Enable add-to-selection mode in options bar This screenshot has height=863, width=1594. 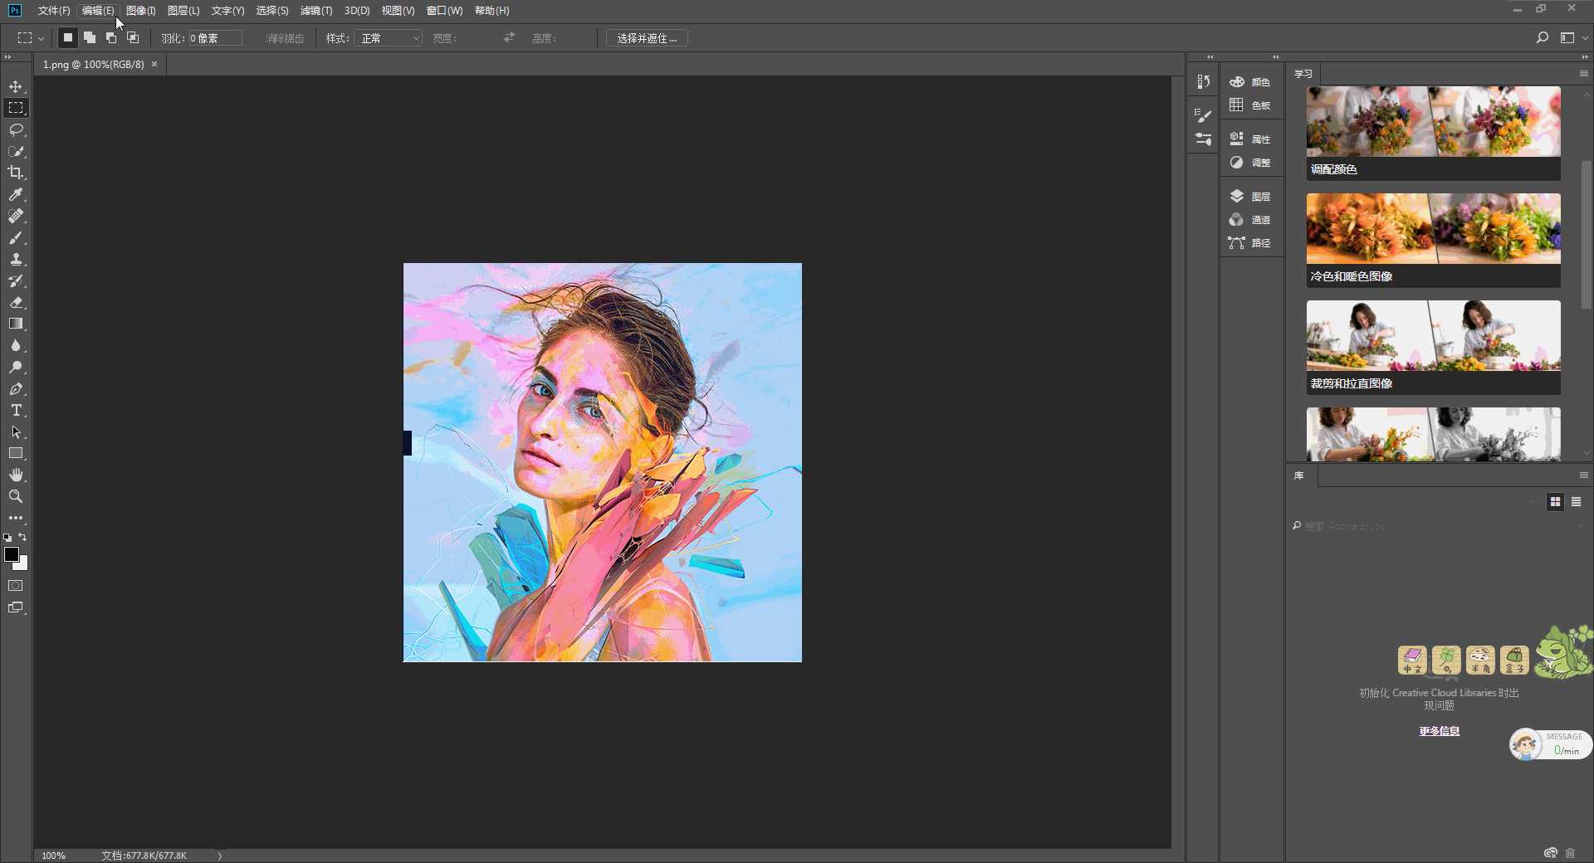tap(90, 38)
